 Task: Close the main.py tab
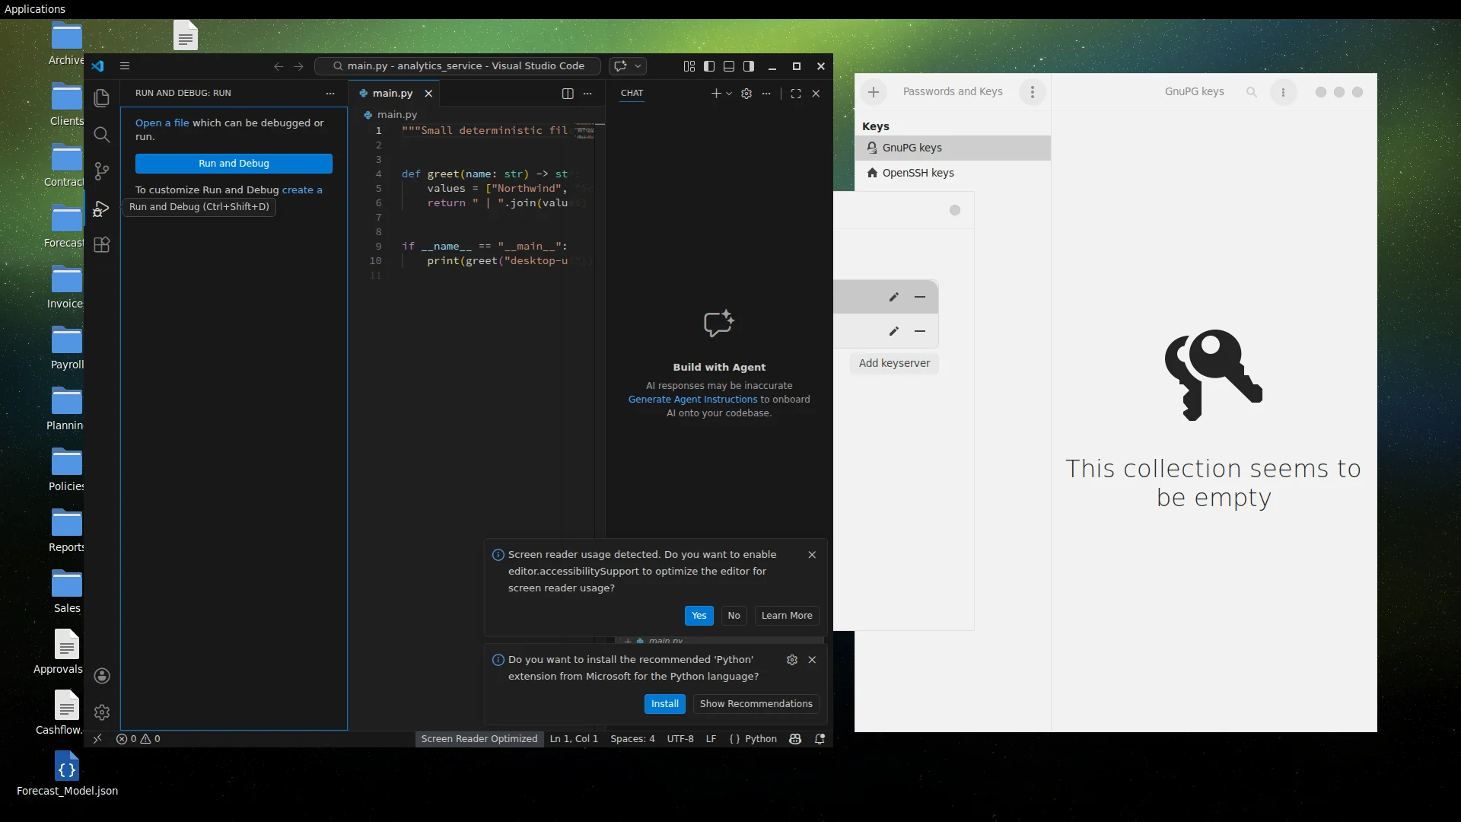coord(428,94)
